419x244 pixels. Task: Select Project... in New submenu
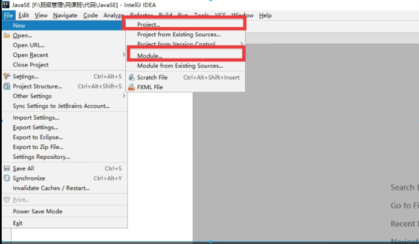185,25
